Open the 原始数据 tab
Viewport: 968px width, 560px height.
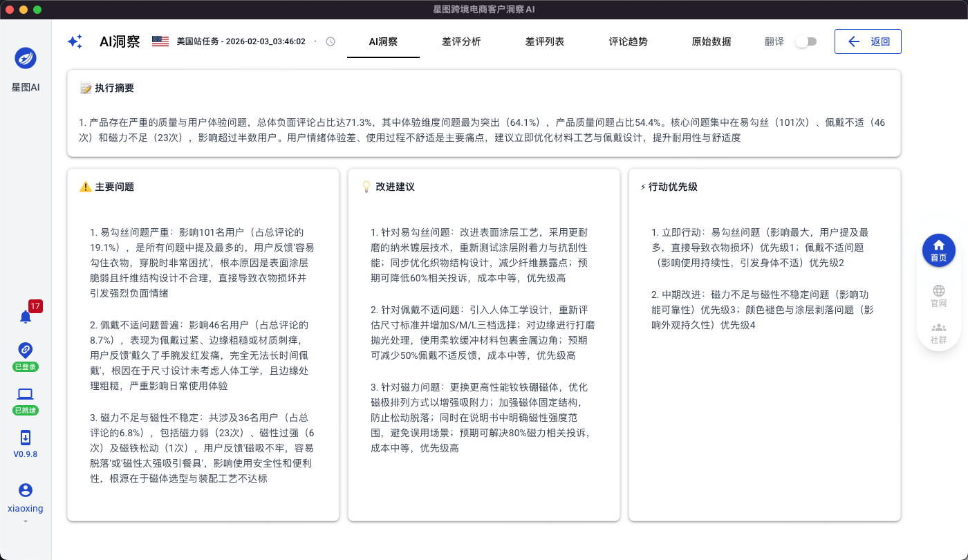[x=711, y=41]
